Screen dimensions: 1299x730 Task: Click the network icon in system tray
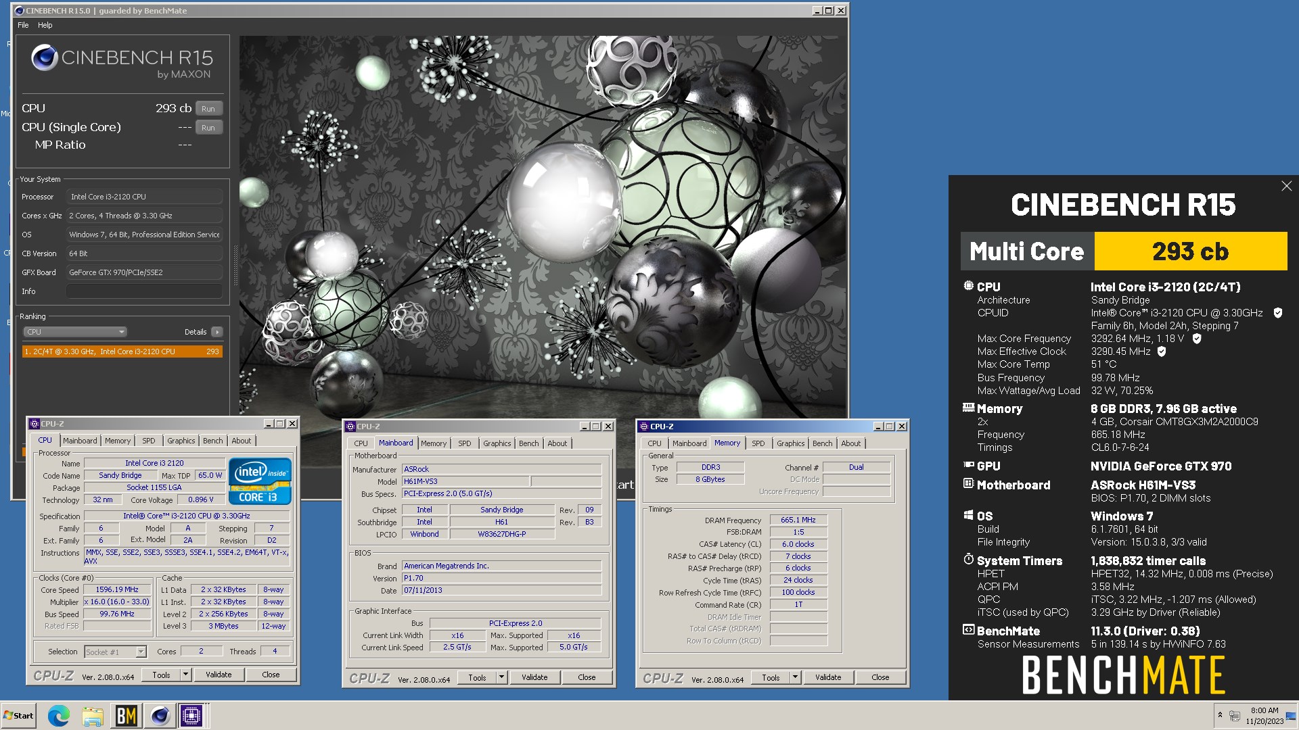1235,715
